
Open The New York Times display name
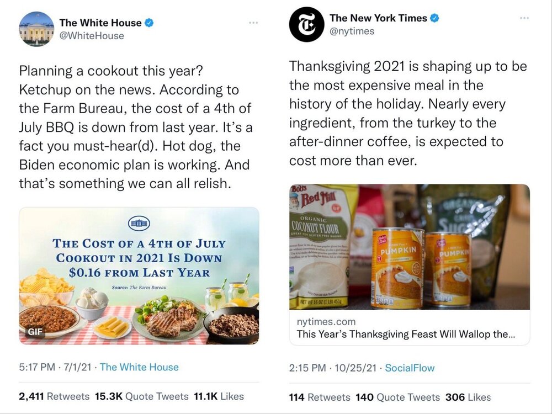coord(378,18)
